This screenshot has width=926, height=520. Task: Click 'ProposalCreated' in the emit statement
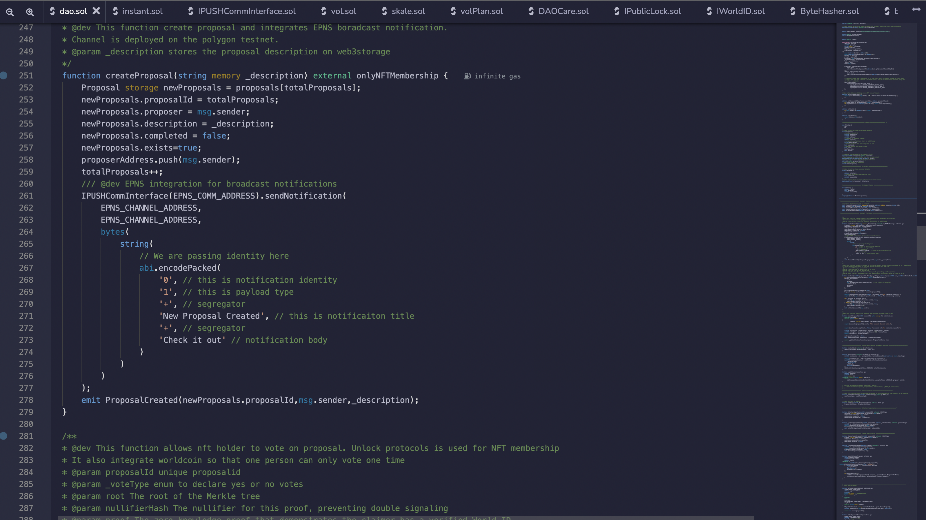click(142, 400)
